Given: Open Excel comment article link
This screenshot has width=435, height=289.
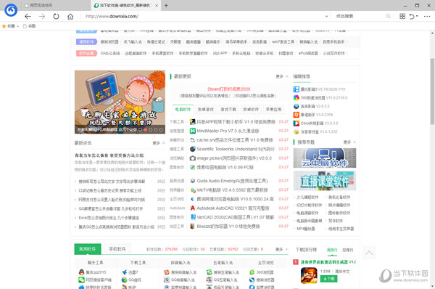Looking at the screenshot, I should coord(109,218).
